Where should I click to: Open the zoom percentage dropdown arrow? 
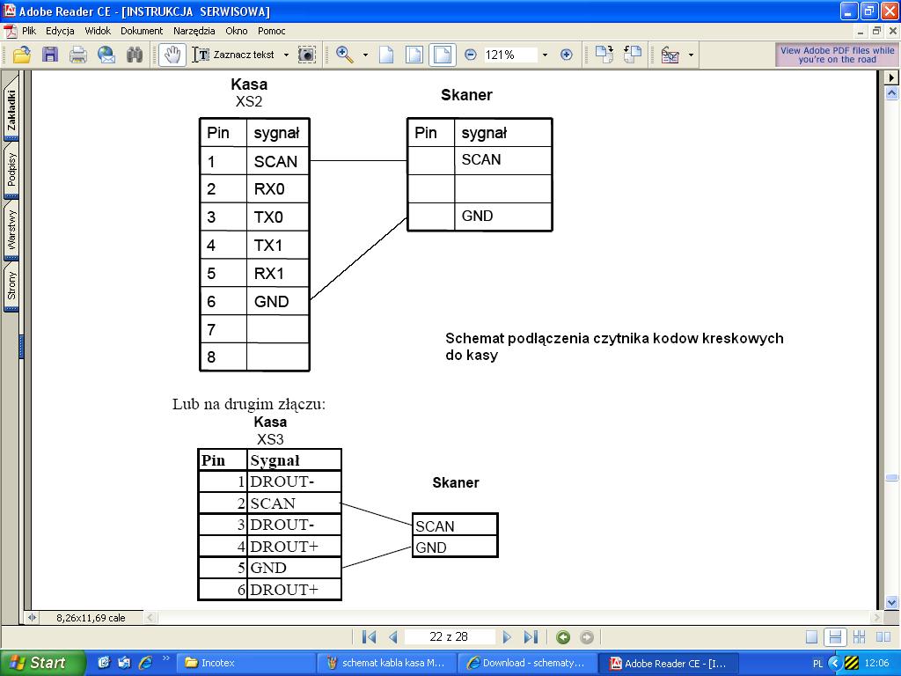pos(545,55)
